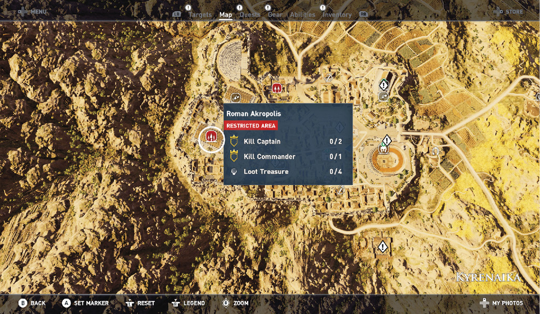Viewport: 540px width, 314px height.
Task: Click the LB bumper icon
Action: [177, 14]
